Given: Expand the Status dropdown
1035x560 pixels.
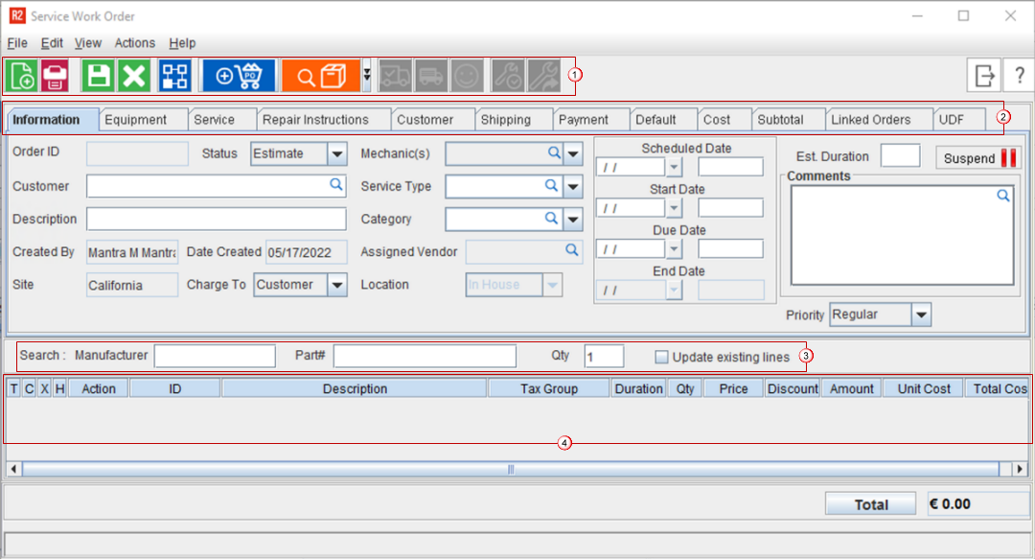Looking at the screenshot, I should coord(336,153).
